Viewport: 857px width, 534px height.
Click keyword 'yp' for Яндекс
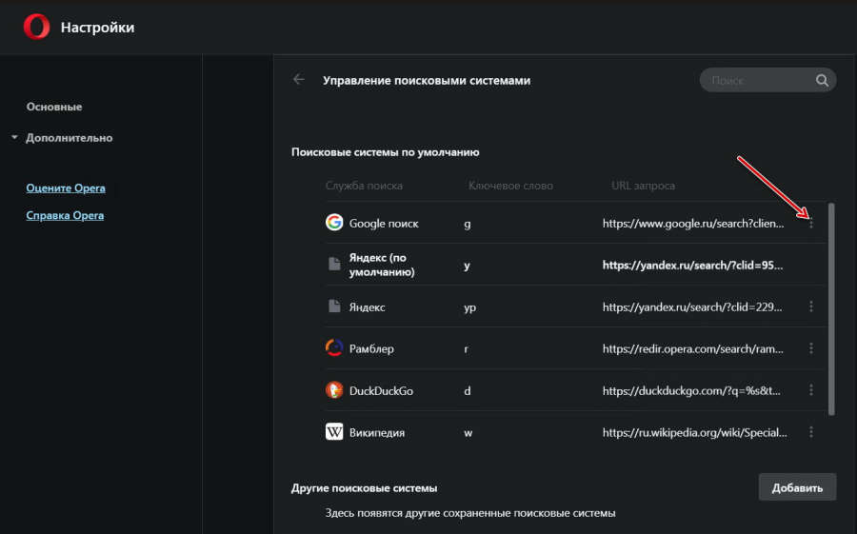point(469,307)
